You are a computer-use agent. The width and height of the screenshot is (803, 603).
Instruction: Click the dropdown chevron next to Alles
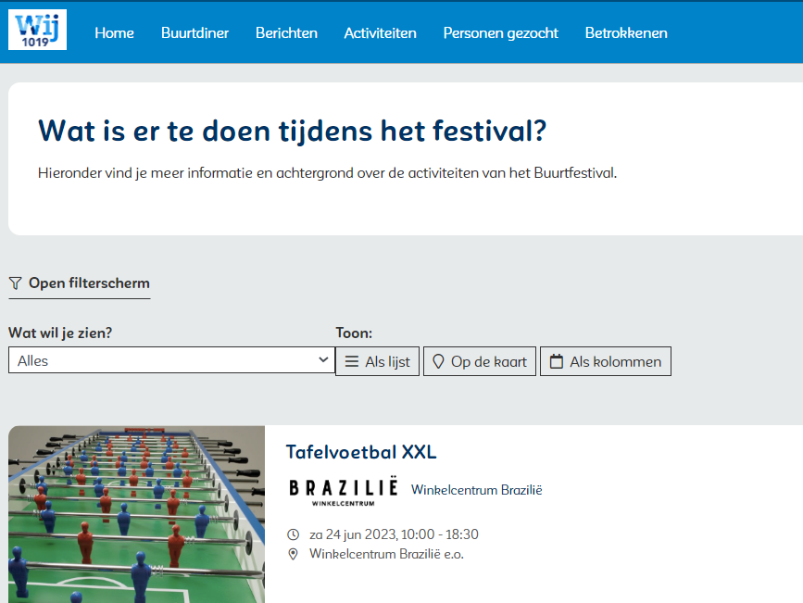323,359
